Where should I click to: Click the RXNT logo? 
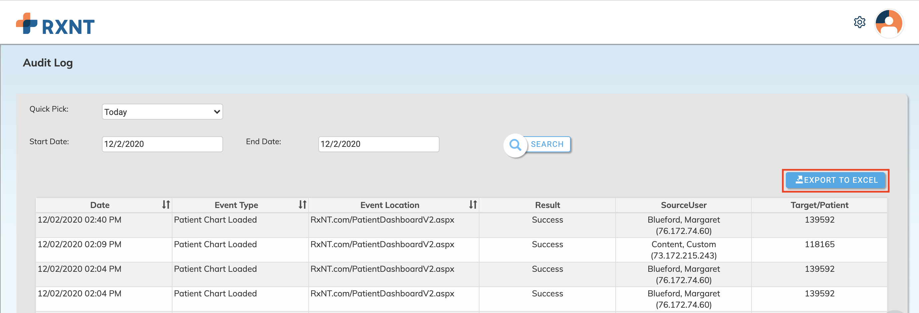tap(55, 24)
